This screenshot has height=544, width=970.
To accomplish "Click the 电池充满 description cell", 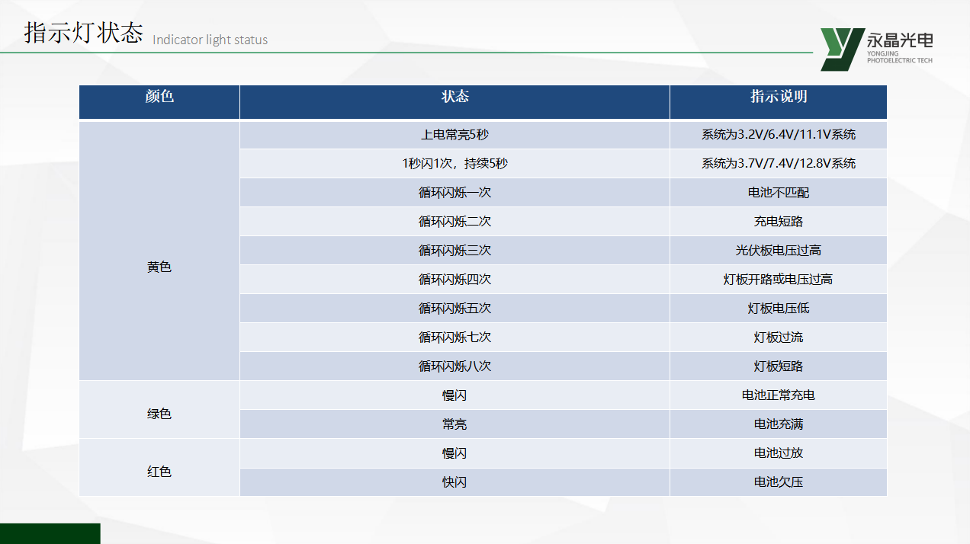I will (x=779, y=424).
